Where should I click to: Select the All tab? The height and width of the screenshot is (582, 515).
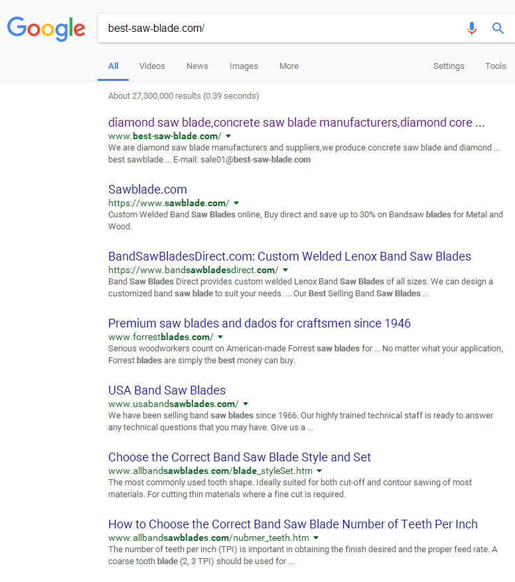(113, 66)
